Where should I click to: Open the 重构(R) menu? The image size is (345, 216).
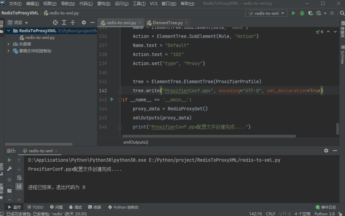click(104, 3)
